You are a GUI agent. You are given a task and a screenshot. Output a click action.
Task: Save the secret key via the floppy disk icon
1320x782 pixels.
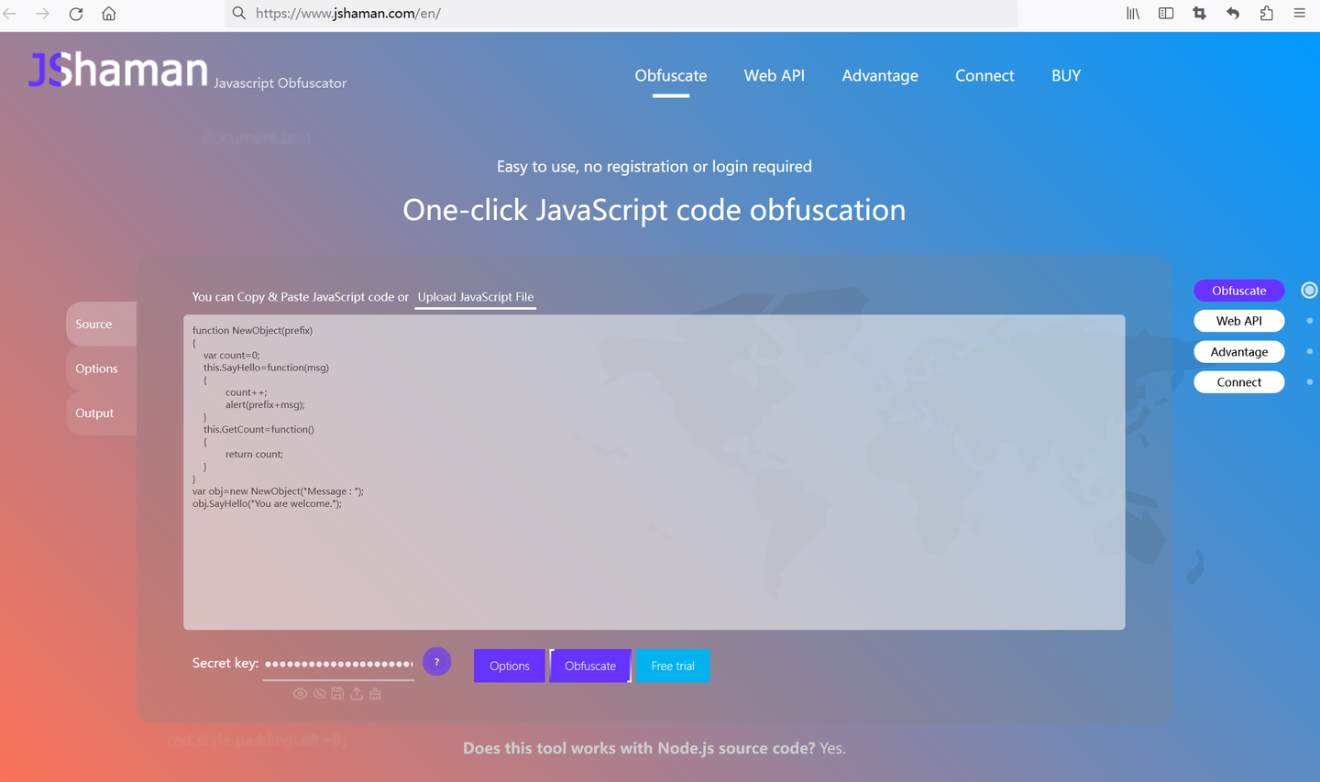(x=337, y=693)
